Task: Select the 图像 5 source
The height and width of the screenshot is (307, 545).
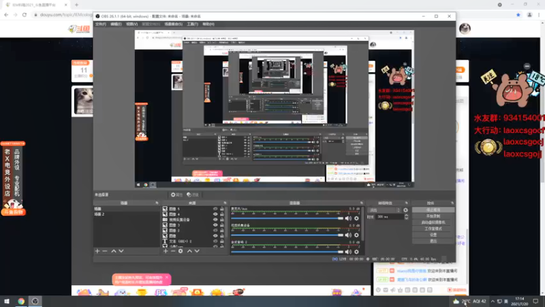Action: coord(194,209)
